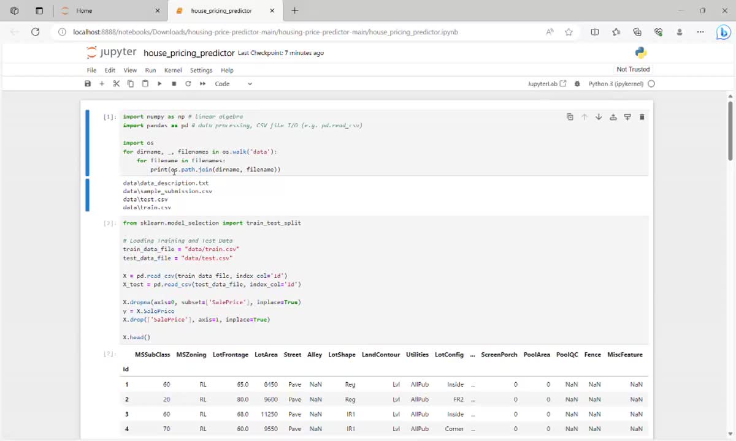Screen dimensions: 736x441
Task: Add this page to favorites with the star
Action: [x=569, y=32]
